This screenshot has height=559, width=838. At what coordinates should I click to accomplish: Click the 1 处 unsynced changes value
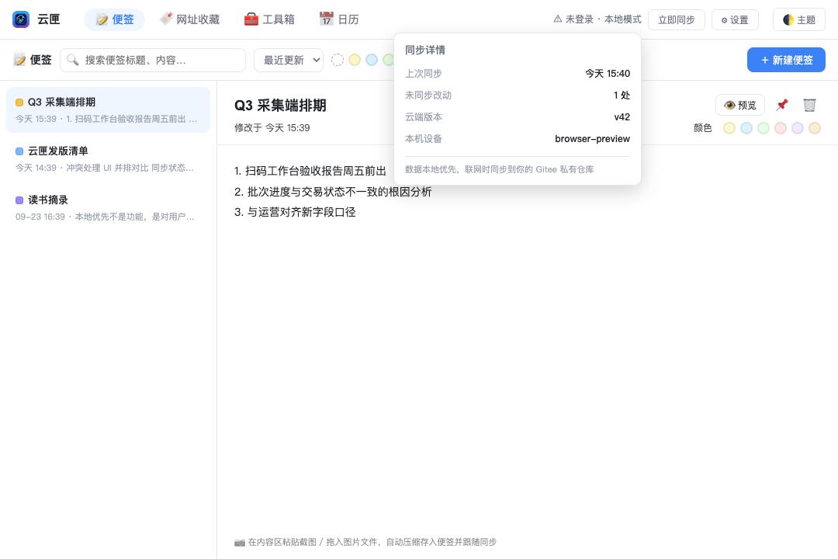622,95
